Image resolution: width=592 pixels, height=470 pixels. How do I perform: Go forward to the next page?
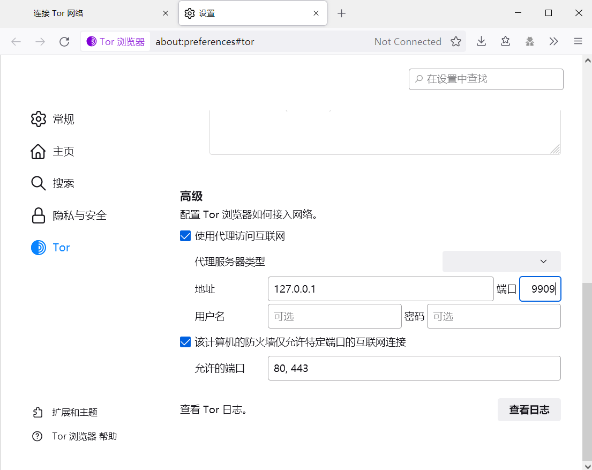click(x=40, y=42)
